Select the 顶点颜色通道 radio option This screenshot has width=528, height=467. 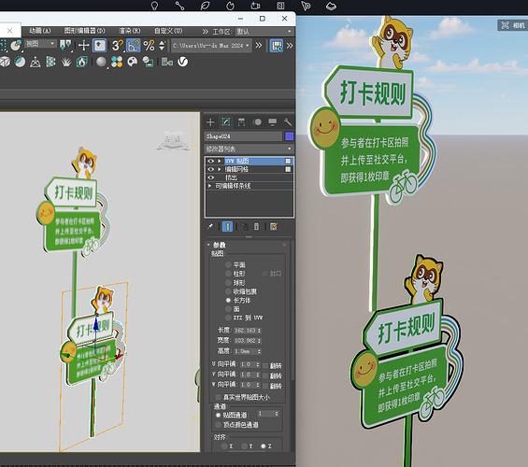click(218, 425)
